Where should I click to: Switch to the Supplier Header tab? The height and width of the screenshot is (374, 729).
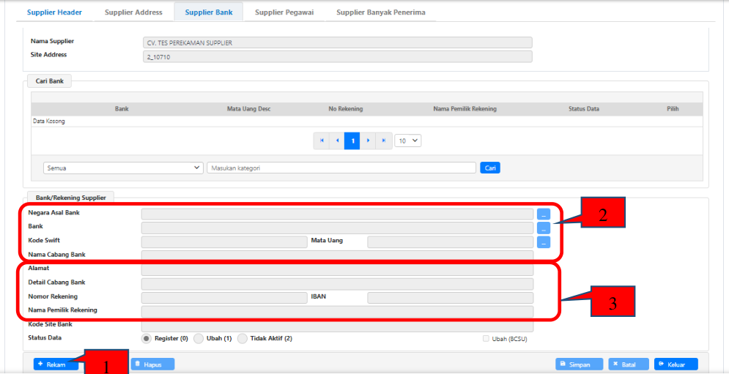pyautogui.click(x=54, y=12)
